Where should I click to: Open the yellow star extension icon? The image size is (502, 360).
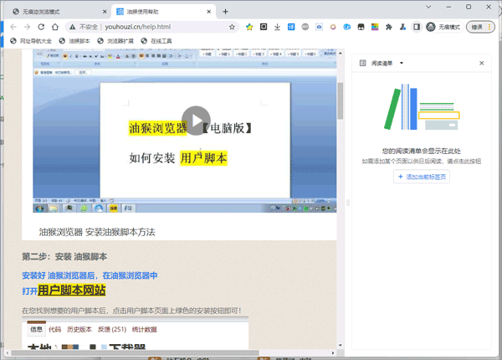tap(249, 27)
